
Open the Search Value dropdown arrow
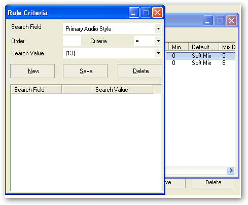click(x=158, y=53)
